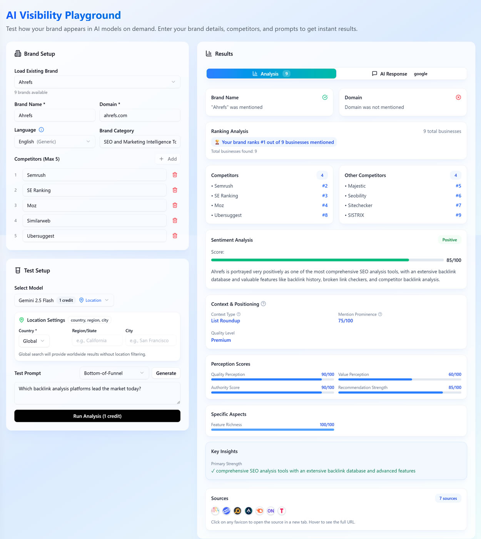
Task: Click the City input field
Action: click(x=151, y=341)
